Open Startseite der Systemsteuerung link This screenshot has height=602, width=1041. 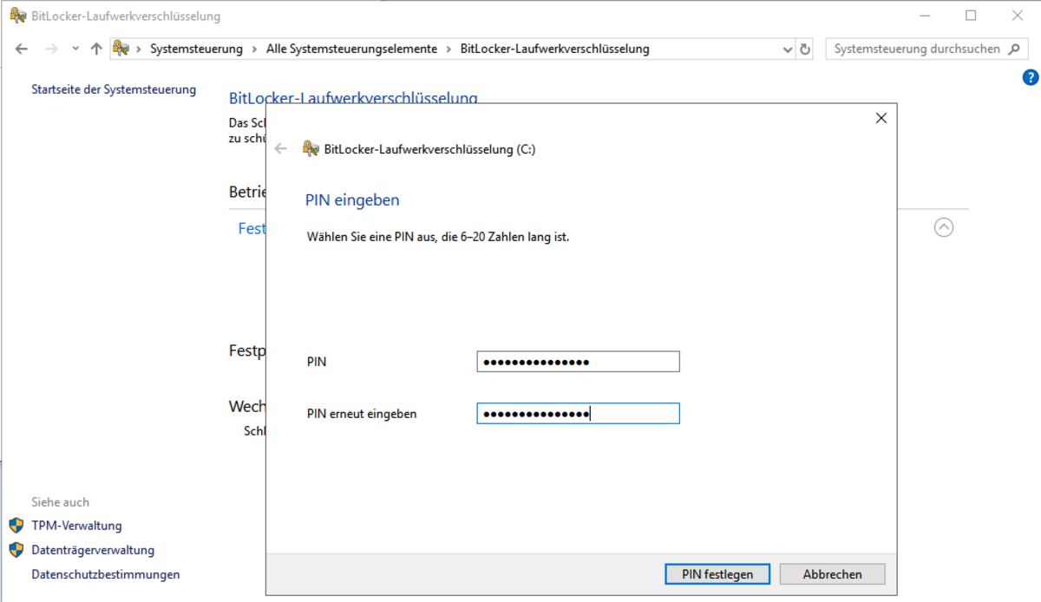[114, 89]
